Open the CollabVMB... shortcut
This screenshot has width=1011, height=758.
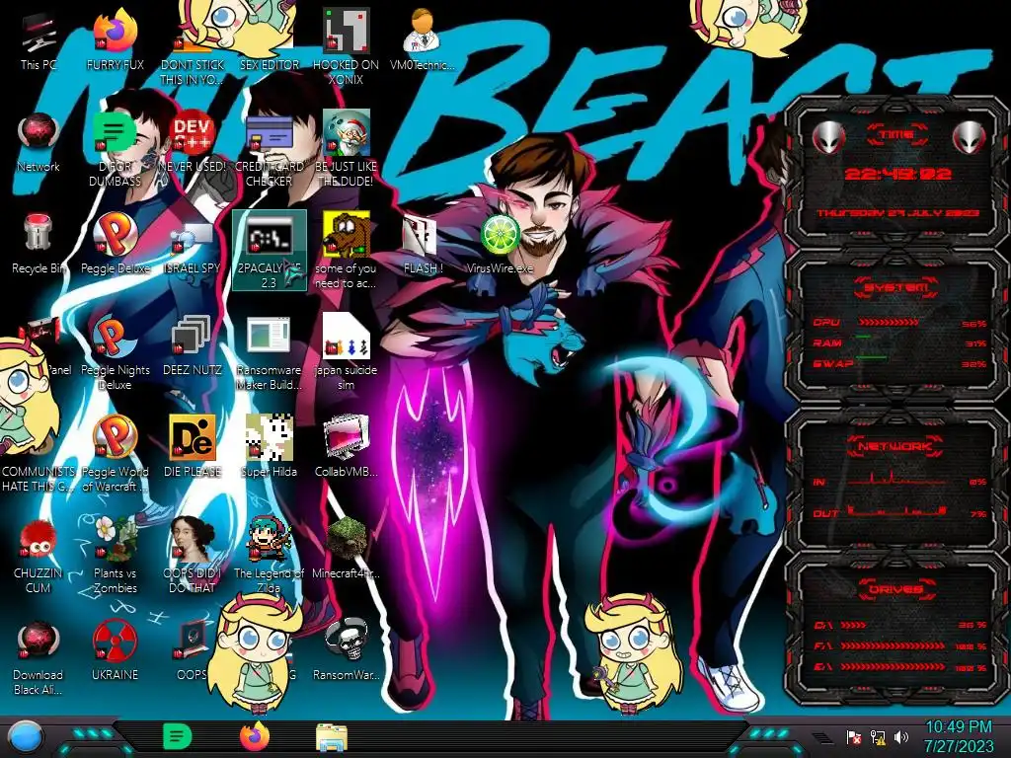(347, 446)
